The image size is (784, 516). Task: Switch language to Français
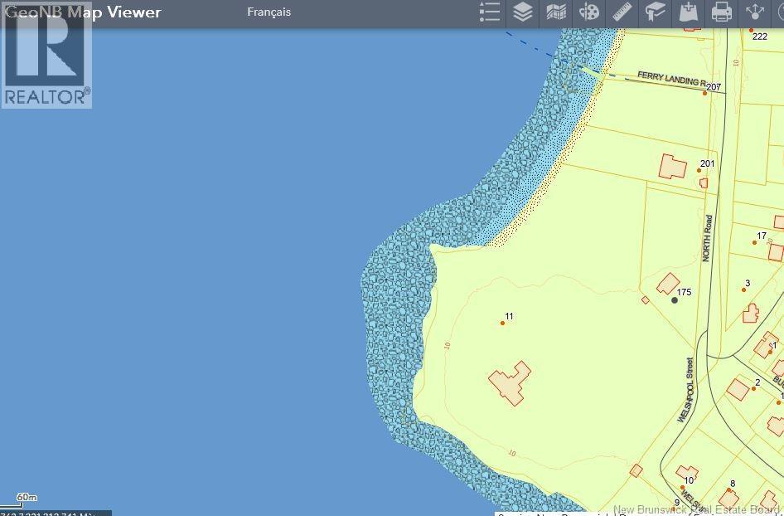point(269,12)
